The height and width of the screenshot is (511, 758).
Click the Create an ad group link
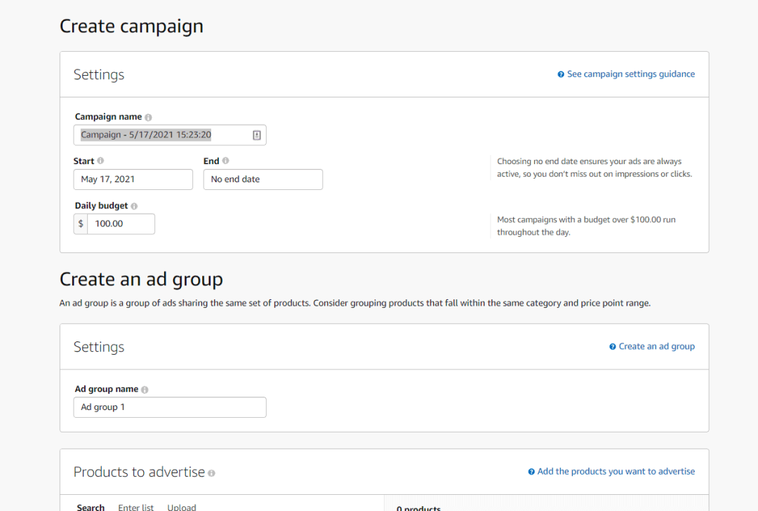[656, 346]
